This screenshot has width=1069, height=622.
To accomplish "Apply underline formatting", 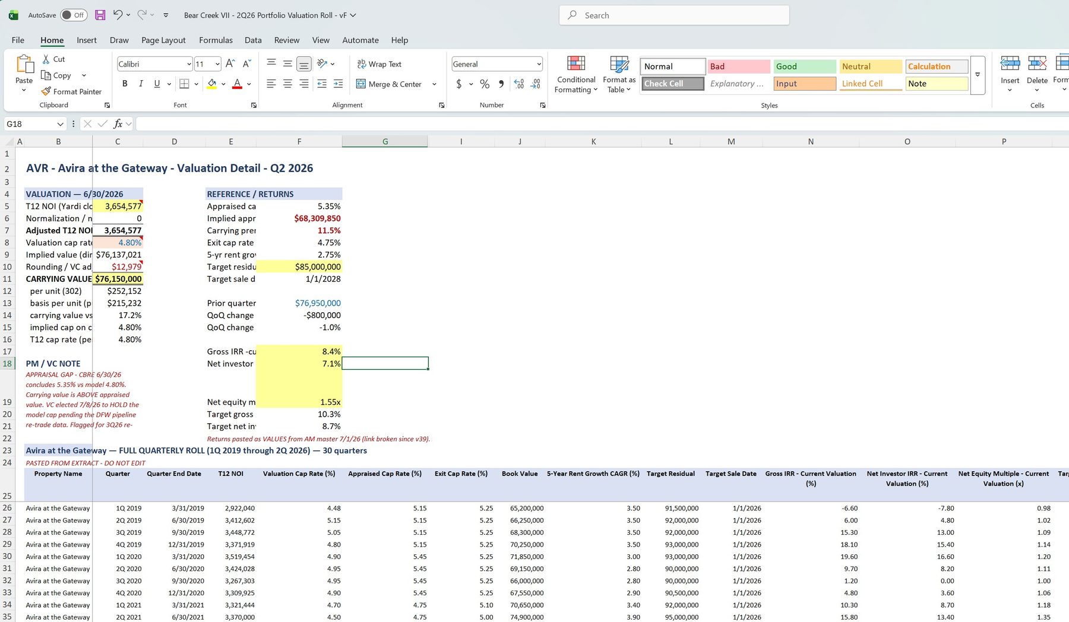I will (x=157, y=84).
